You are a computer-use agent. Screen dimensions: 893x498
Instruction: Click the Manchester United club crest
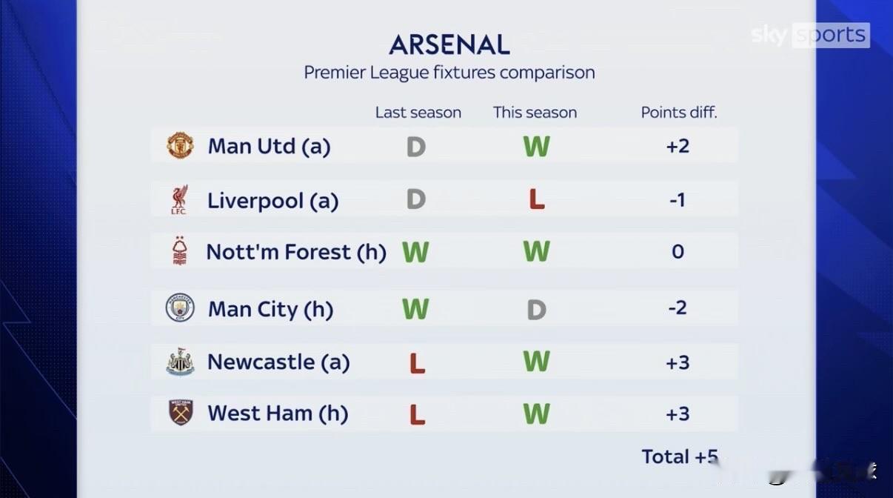point(180,146)
